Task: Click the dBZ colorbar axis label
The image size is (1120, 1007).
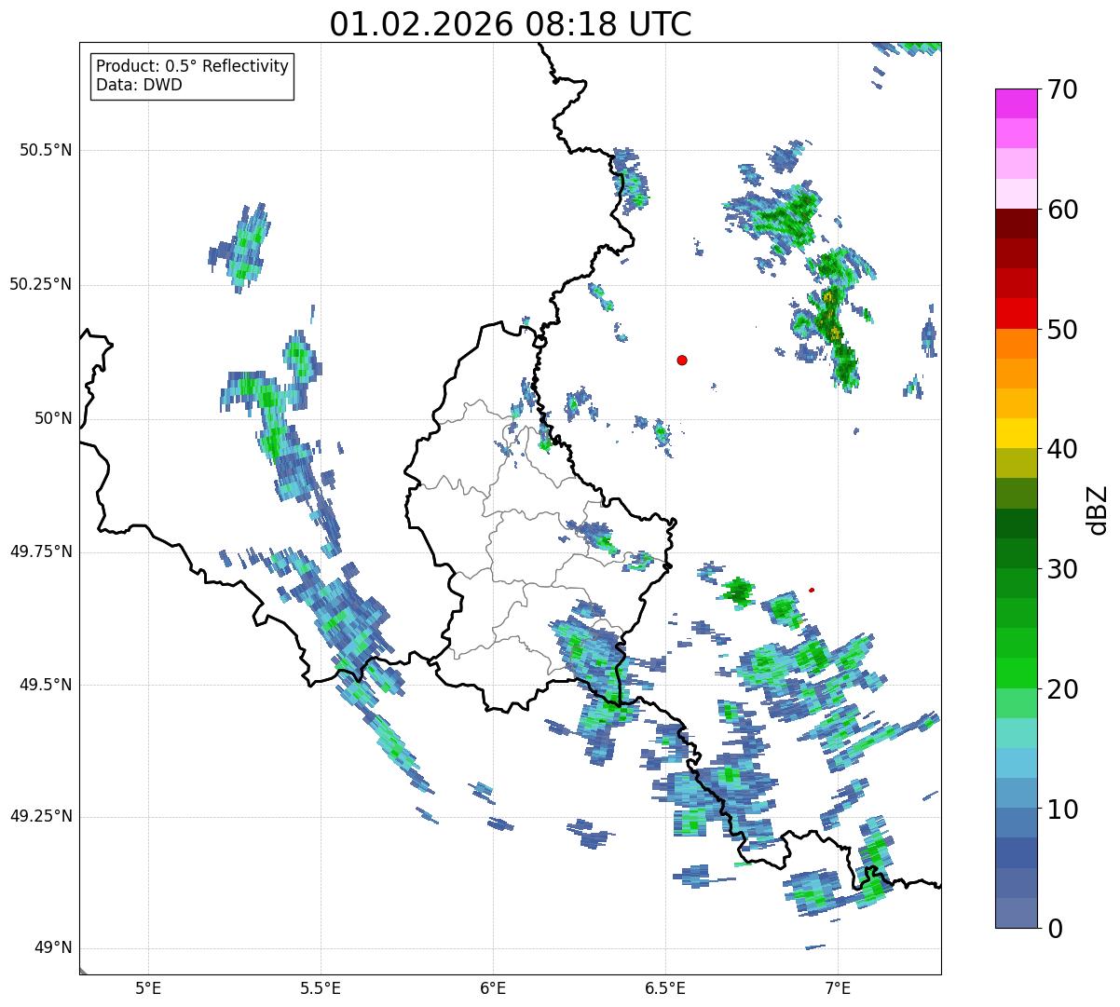Action: click(x=1098, y=509)
